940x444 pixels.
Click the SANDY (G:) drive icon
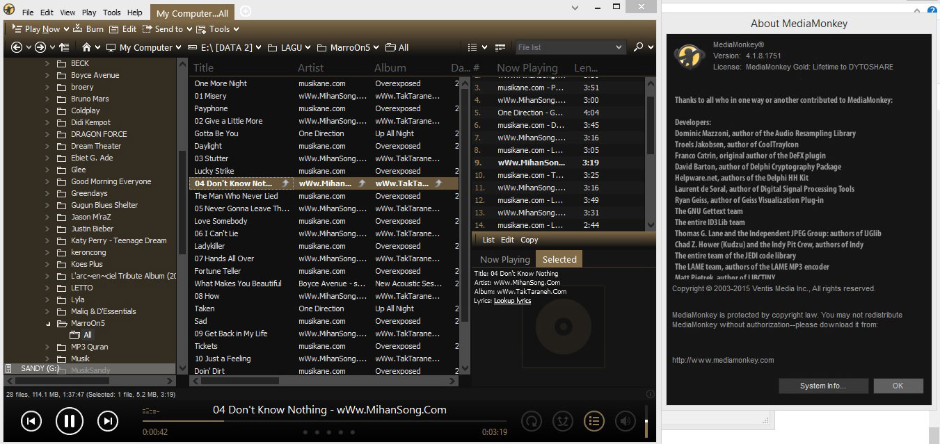click(x=9, y=368)
